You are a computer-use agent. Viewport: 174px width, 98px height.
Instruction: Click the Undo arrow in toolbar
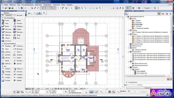(x=26, y=8)
